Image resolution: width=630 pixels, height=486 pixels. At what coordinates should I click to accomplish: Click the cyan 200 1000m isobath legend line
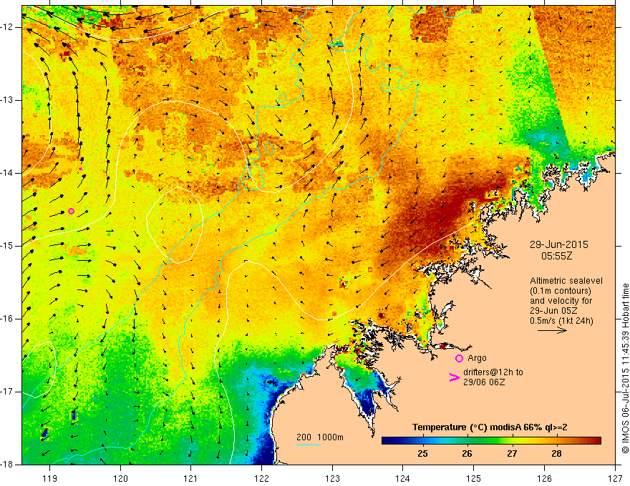(309, 445)
